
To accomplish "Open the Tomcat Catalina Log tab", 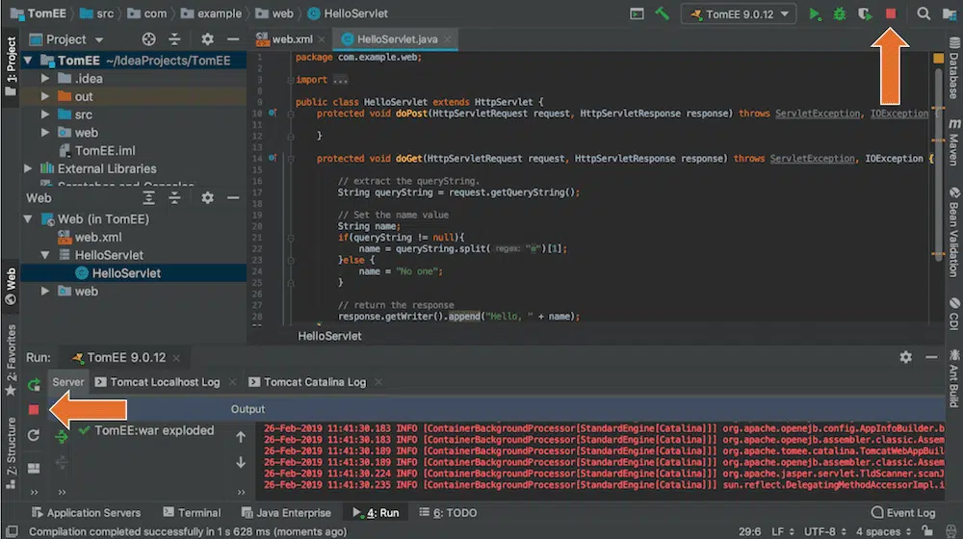I will pyautogui.click(x=314, y=382).
